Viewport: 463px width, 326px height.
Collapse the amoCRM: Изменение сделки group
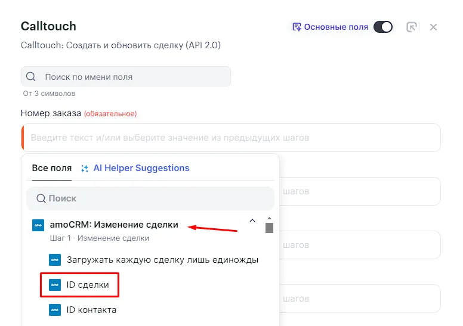pyautogui.click(x=252, y=221)
